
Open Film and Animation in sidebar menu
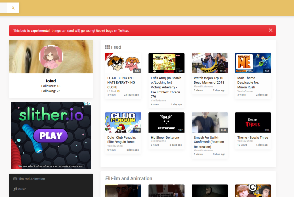29,179
